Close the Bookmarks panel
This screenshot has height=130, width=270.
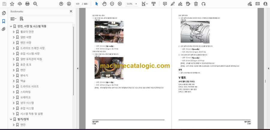[x=71, y=11]
